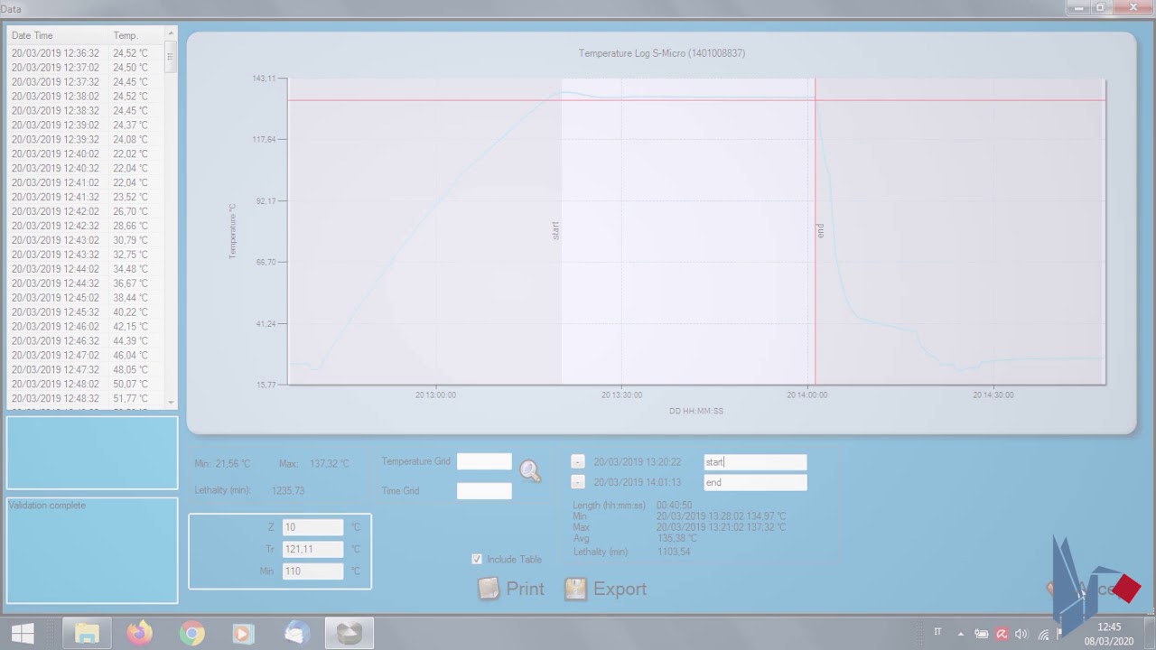The image size is (1156, 650).
Task: Click the data table scrollbar thumb
Action: [171, 57]
